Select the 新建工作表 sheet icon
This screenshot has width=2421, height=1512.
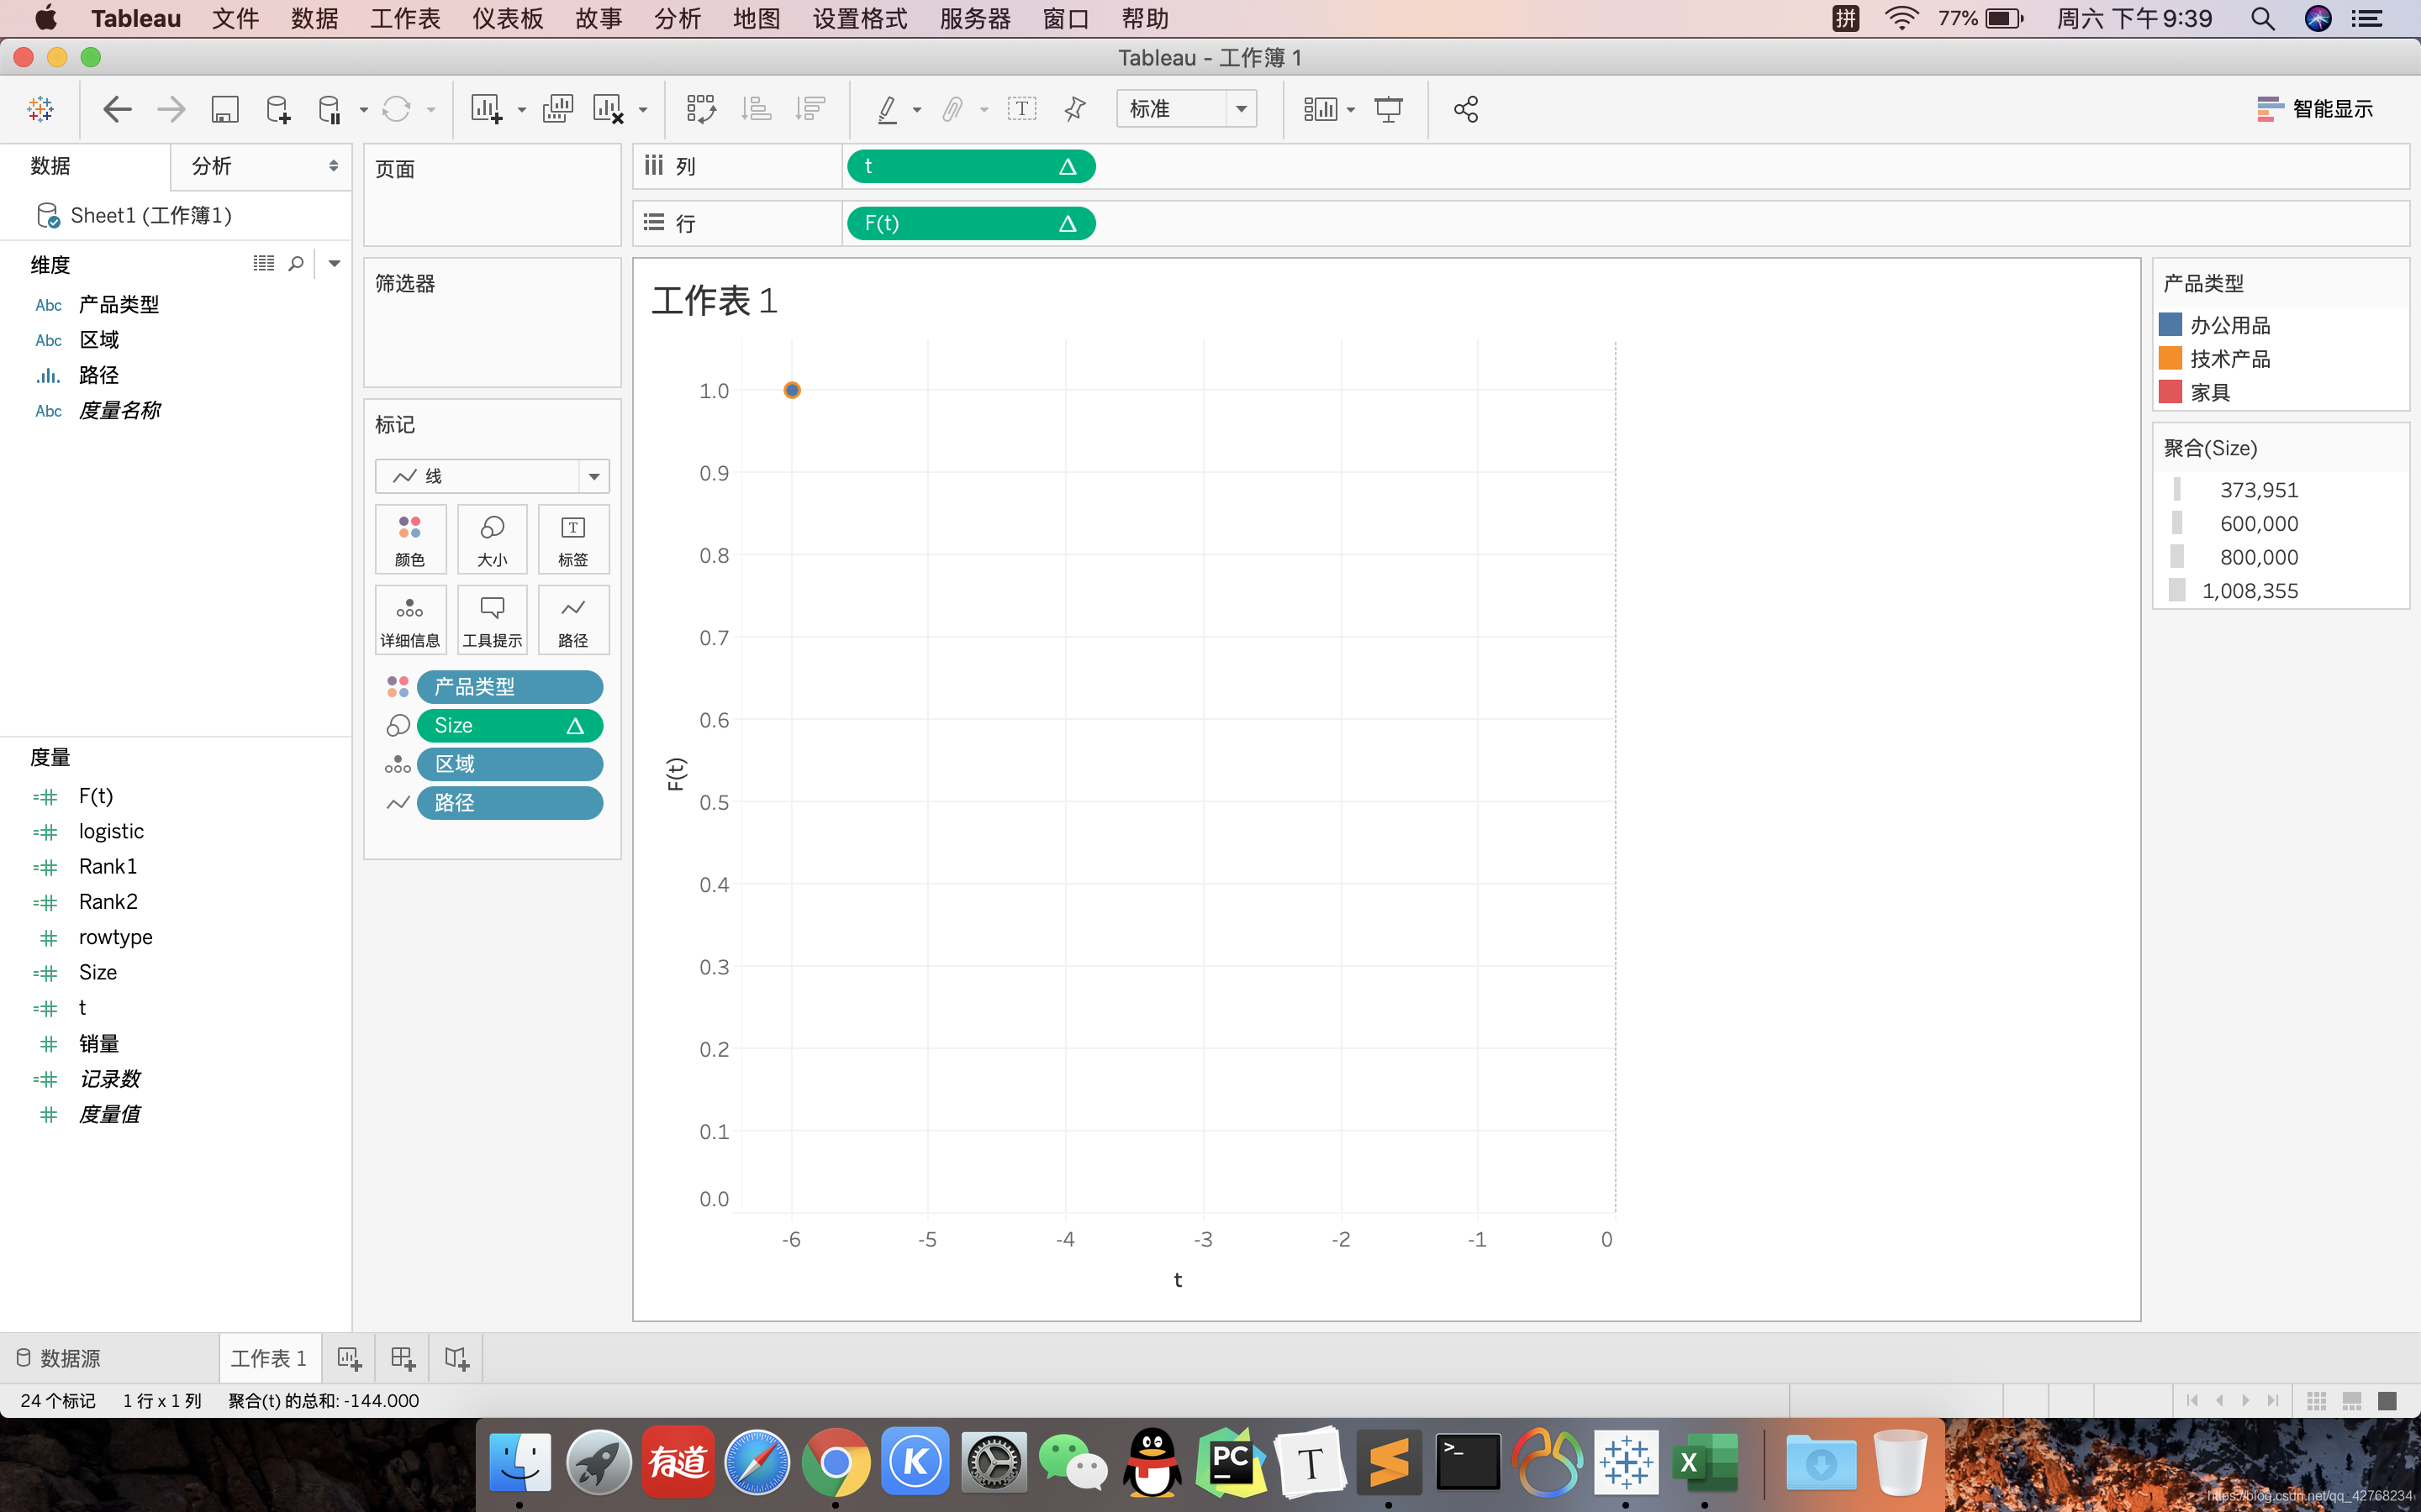(347, 1357)
